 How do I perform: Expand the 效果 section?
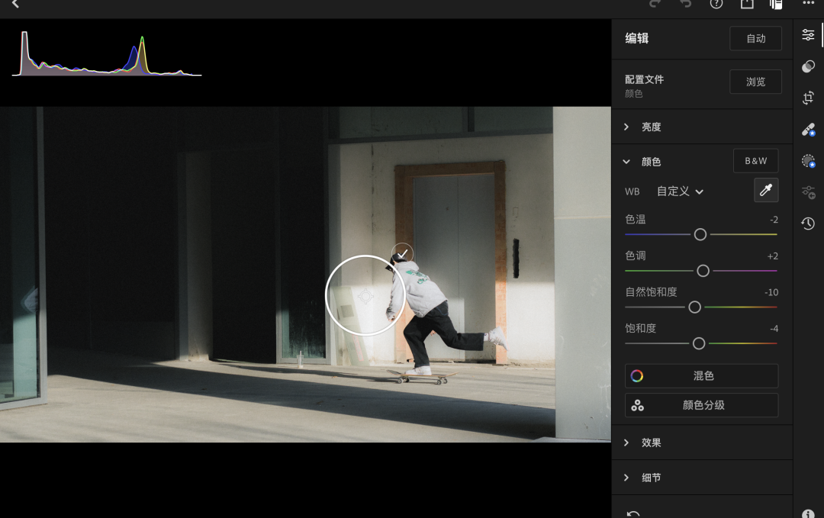(x=651, y=442)
